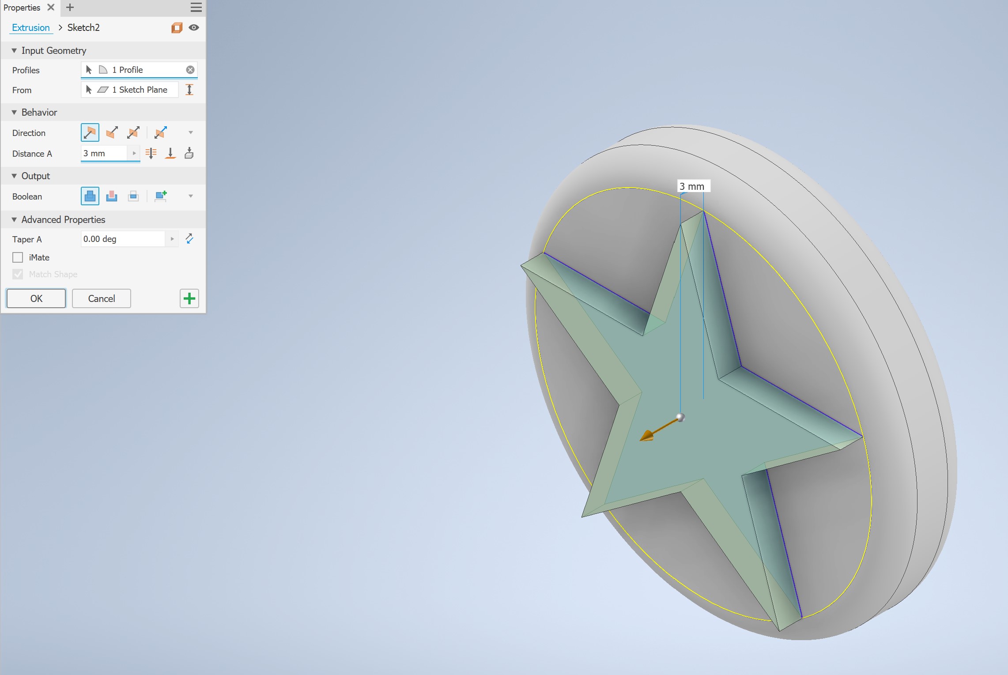Toggle sketch visibility eye icon
The image size is (1008, 675).
click(194, 27)
